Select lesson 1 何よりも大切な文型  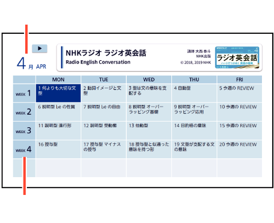click(58, 93)
